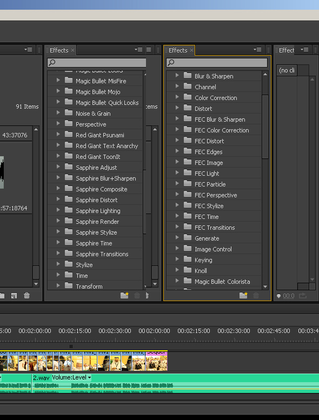Click the Perspective folder icon in left panel
This screenshot has height=420, width=319.
[x=69, y=123]
